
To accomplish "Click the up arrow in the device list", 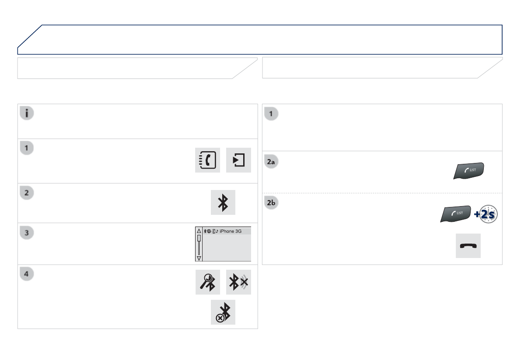I will (199, 231).
